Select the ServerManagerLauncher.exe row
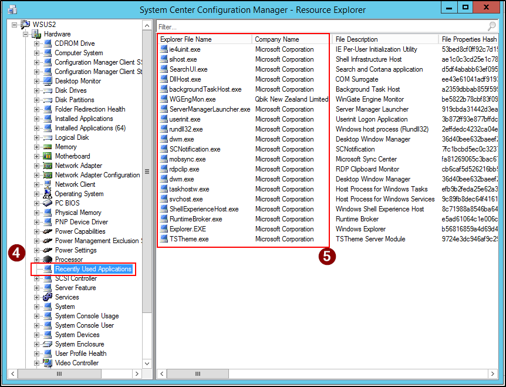Screen dimensions: 506x387 (x=328, y=109)
